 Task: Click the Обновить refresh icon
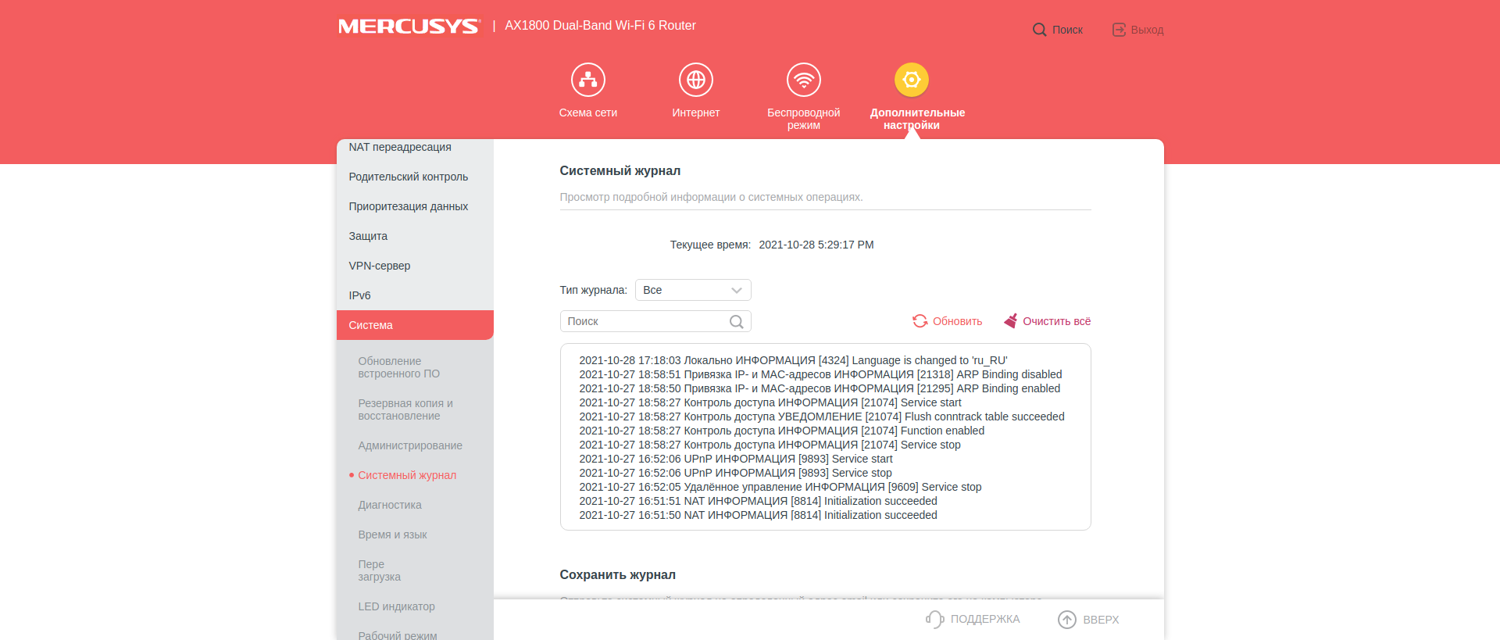(920, 321)
